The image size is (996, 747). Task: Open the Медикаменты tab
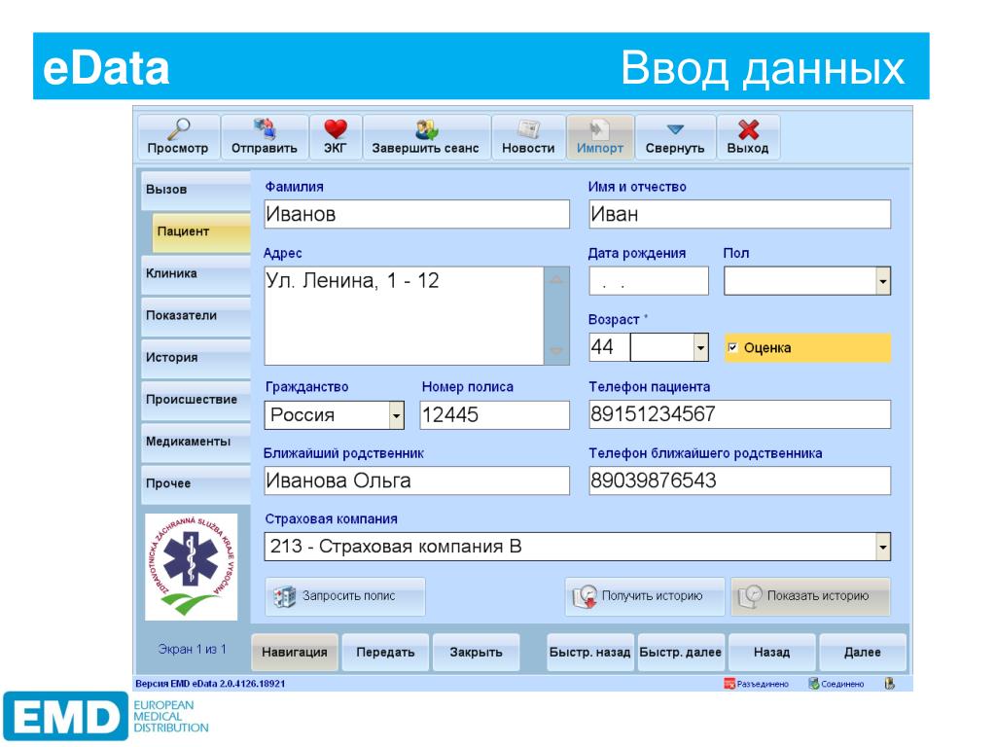196,442
